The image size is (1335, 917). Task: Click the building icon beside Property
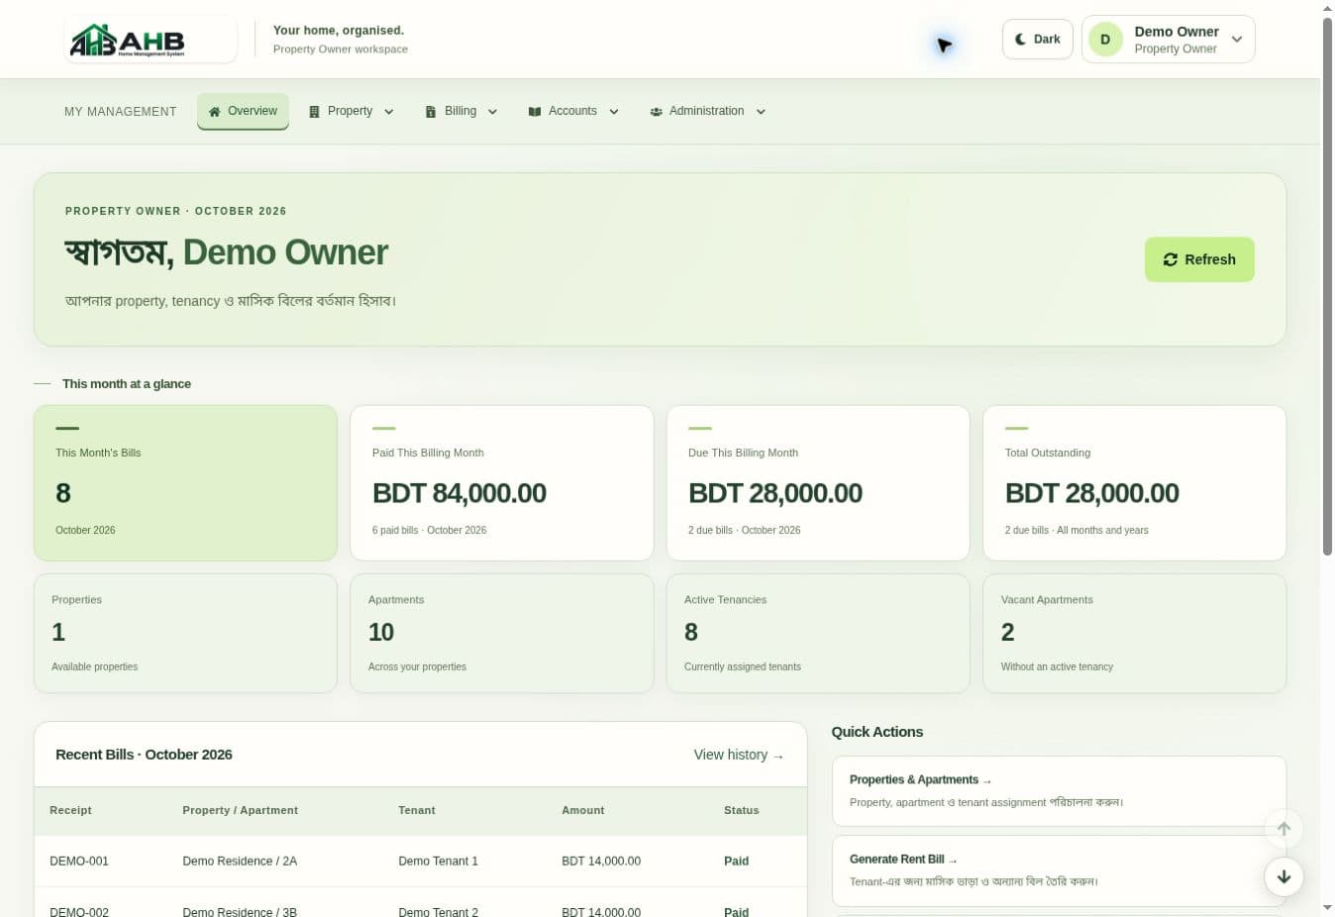click(314, 112)
